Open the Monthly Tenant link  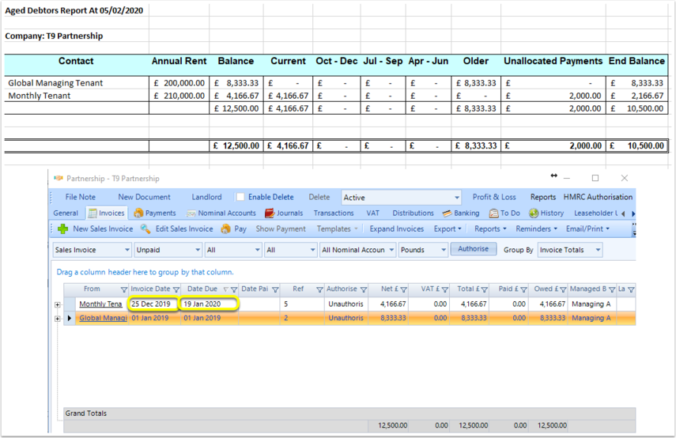point(100,304)
